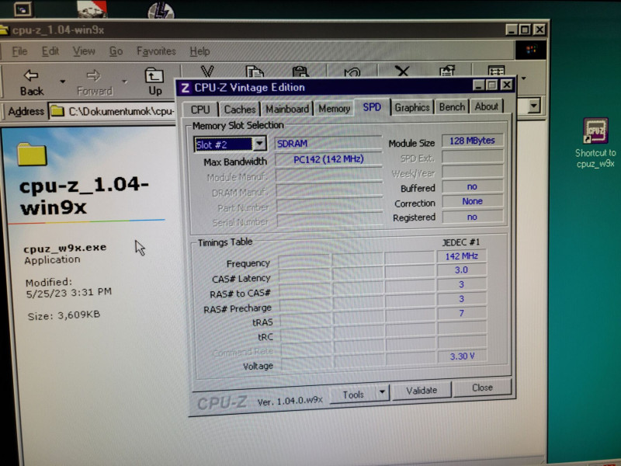Click the Tools button in CPU-Z

pos(353,395)
